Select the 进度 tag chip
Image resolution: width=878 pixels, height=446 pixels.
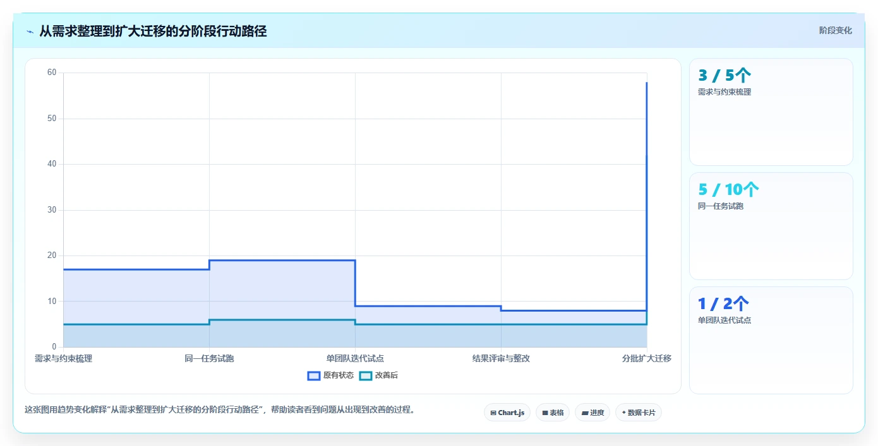(x=592, y=413)
